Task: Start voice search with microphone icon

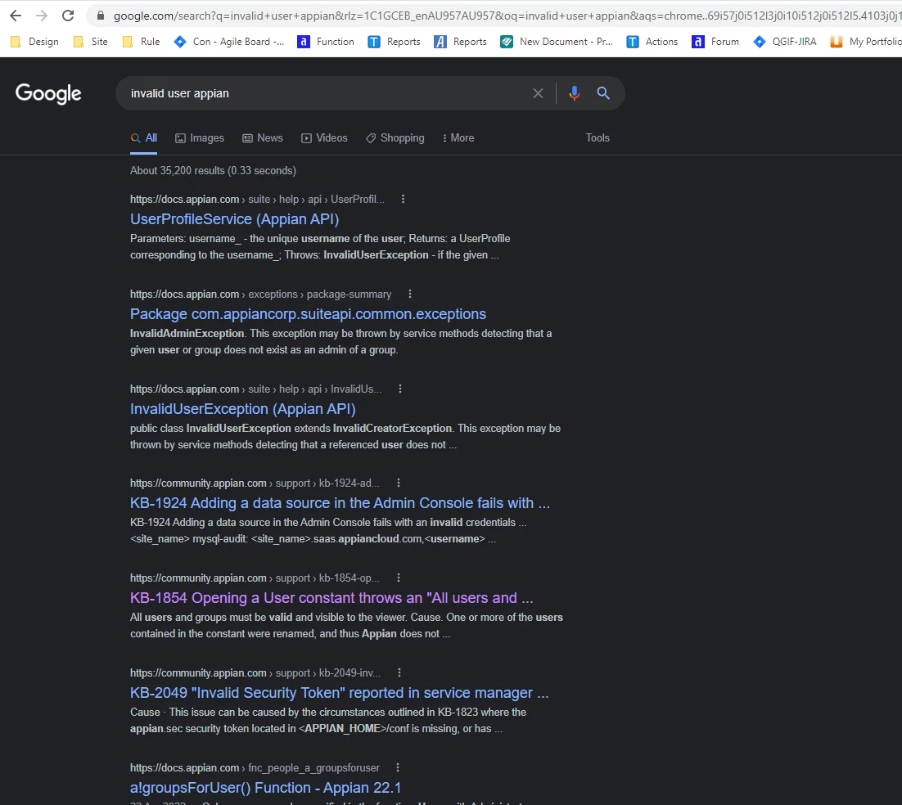Action: [574, 93]
